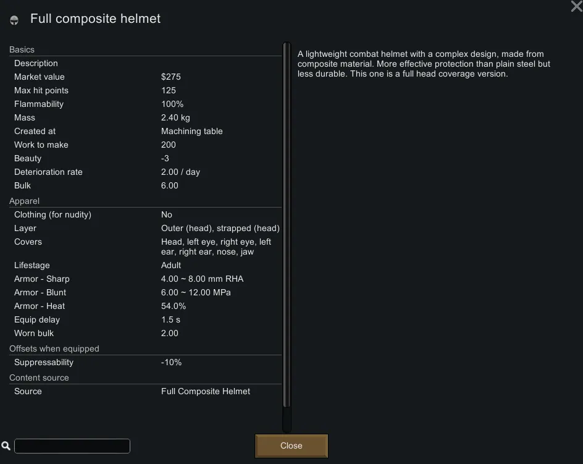Click the stats list vertical scrollbar
Screen dimensions: 583x464
(x=287, y=235)
